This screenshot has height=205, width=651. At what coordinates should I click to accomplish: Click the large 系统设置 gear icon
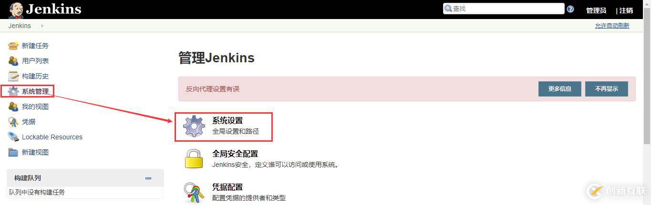point(194,127)
